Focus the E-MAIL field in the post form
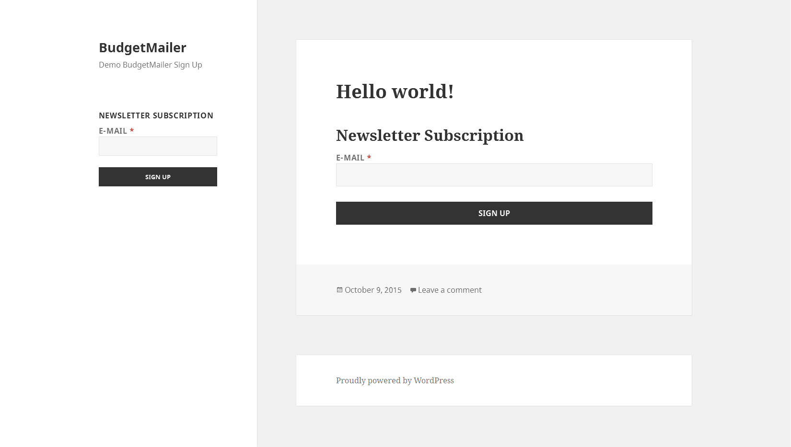The width and height of the screenshot is (791, 447). pyautogui.click(x=494, y=175)
